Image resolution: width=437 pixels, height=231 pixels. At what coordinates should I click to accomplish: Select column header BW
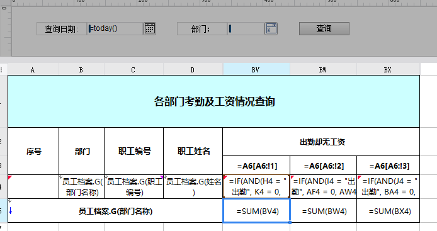click(x=323, y=70)
